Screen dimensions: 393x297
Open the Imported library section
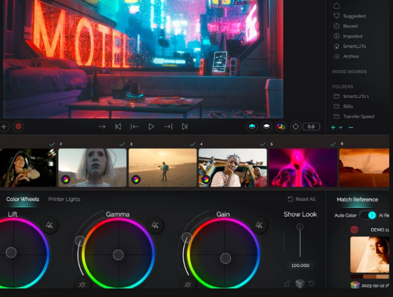tap(348, 36)
